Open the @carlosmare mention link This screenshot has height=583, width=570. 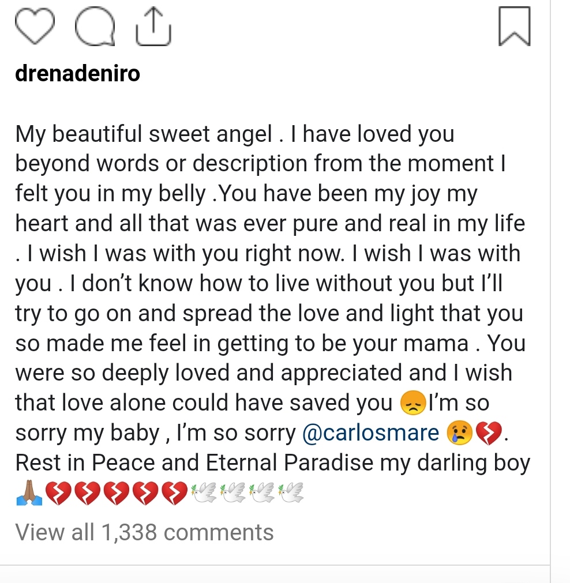[370, 433]
